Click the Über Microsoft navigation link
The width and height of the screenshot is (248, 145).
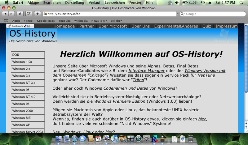(113, 26)
